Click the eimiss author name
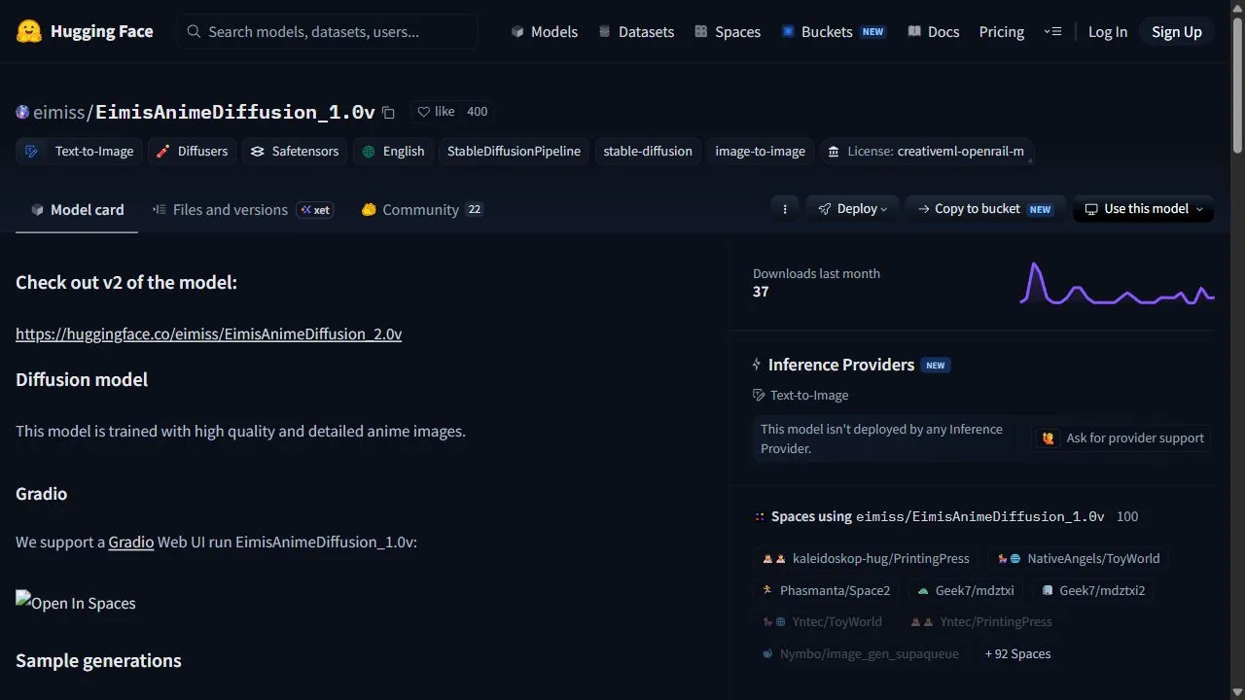Screen dimensions: 1245x700 [x=60, y=112]
